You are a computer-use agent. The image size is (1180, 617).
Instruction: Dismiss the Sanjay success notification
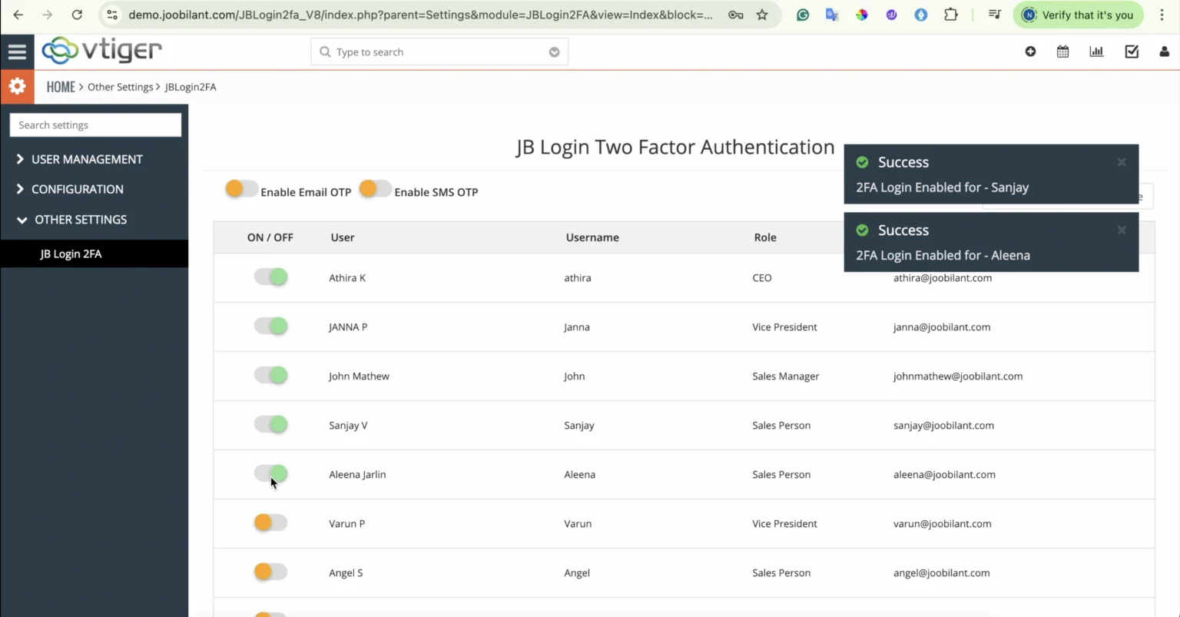pos(1121,162)
